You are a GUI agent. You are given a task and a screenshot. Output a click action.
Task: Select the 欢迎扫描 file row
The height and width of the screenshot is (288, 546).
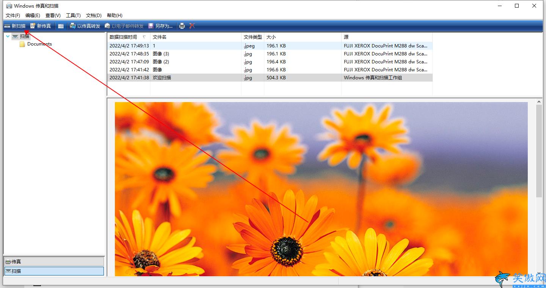[x=270, y=78]
